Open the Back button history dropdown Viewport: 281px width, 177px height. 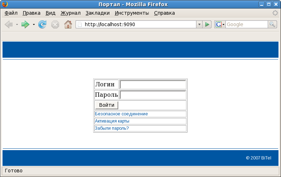point(17,24)
